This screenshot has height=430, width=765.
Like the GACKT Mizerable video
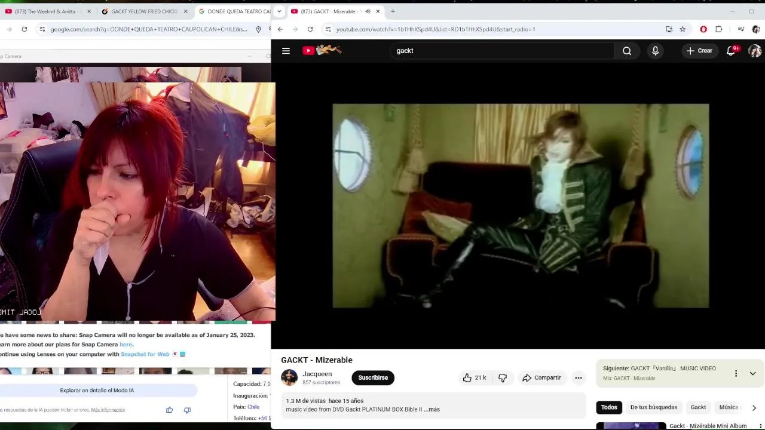coord(474,377)
